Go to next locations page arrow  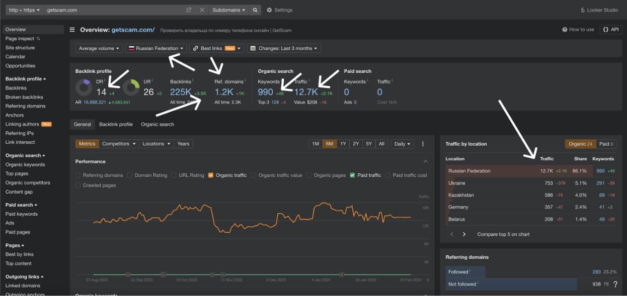coord(464,234)
